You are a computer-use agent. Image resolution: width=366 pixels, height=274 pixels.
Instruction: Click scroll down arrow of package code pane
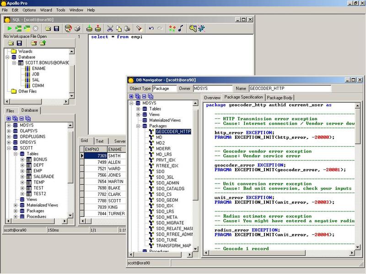tap(358, 247)
